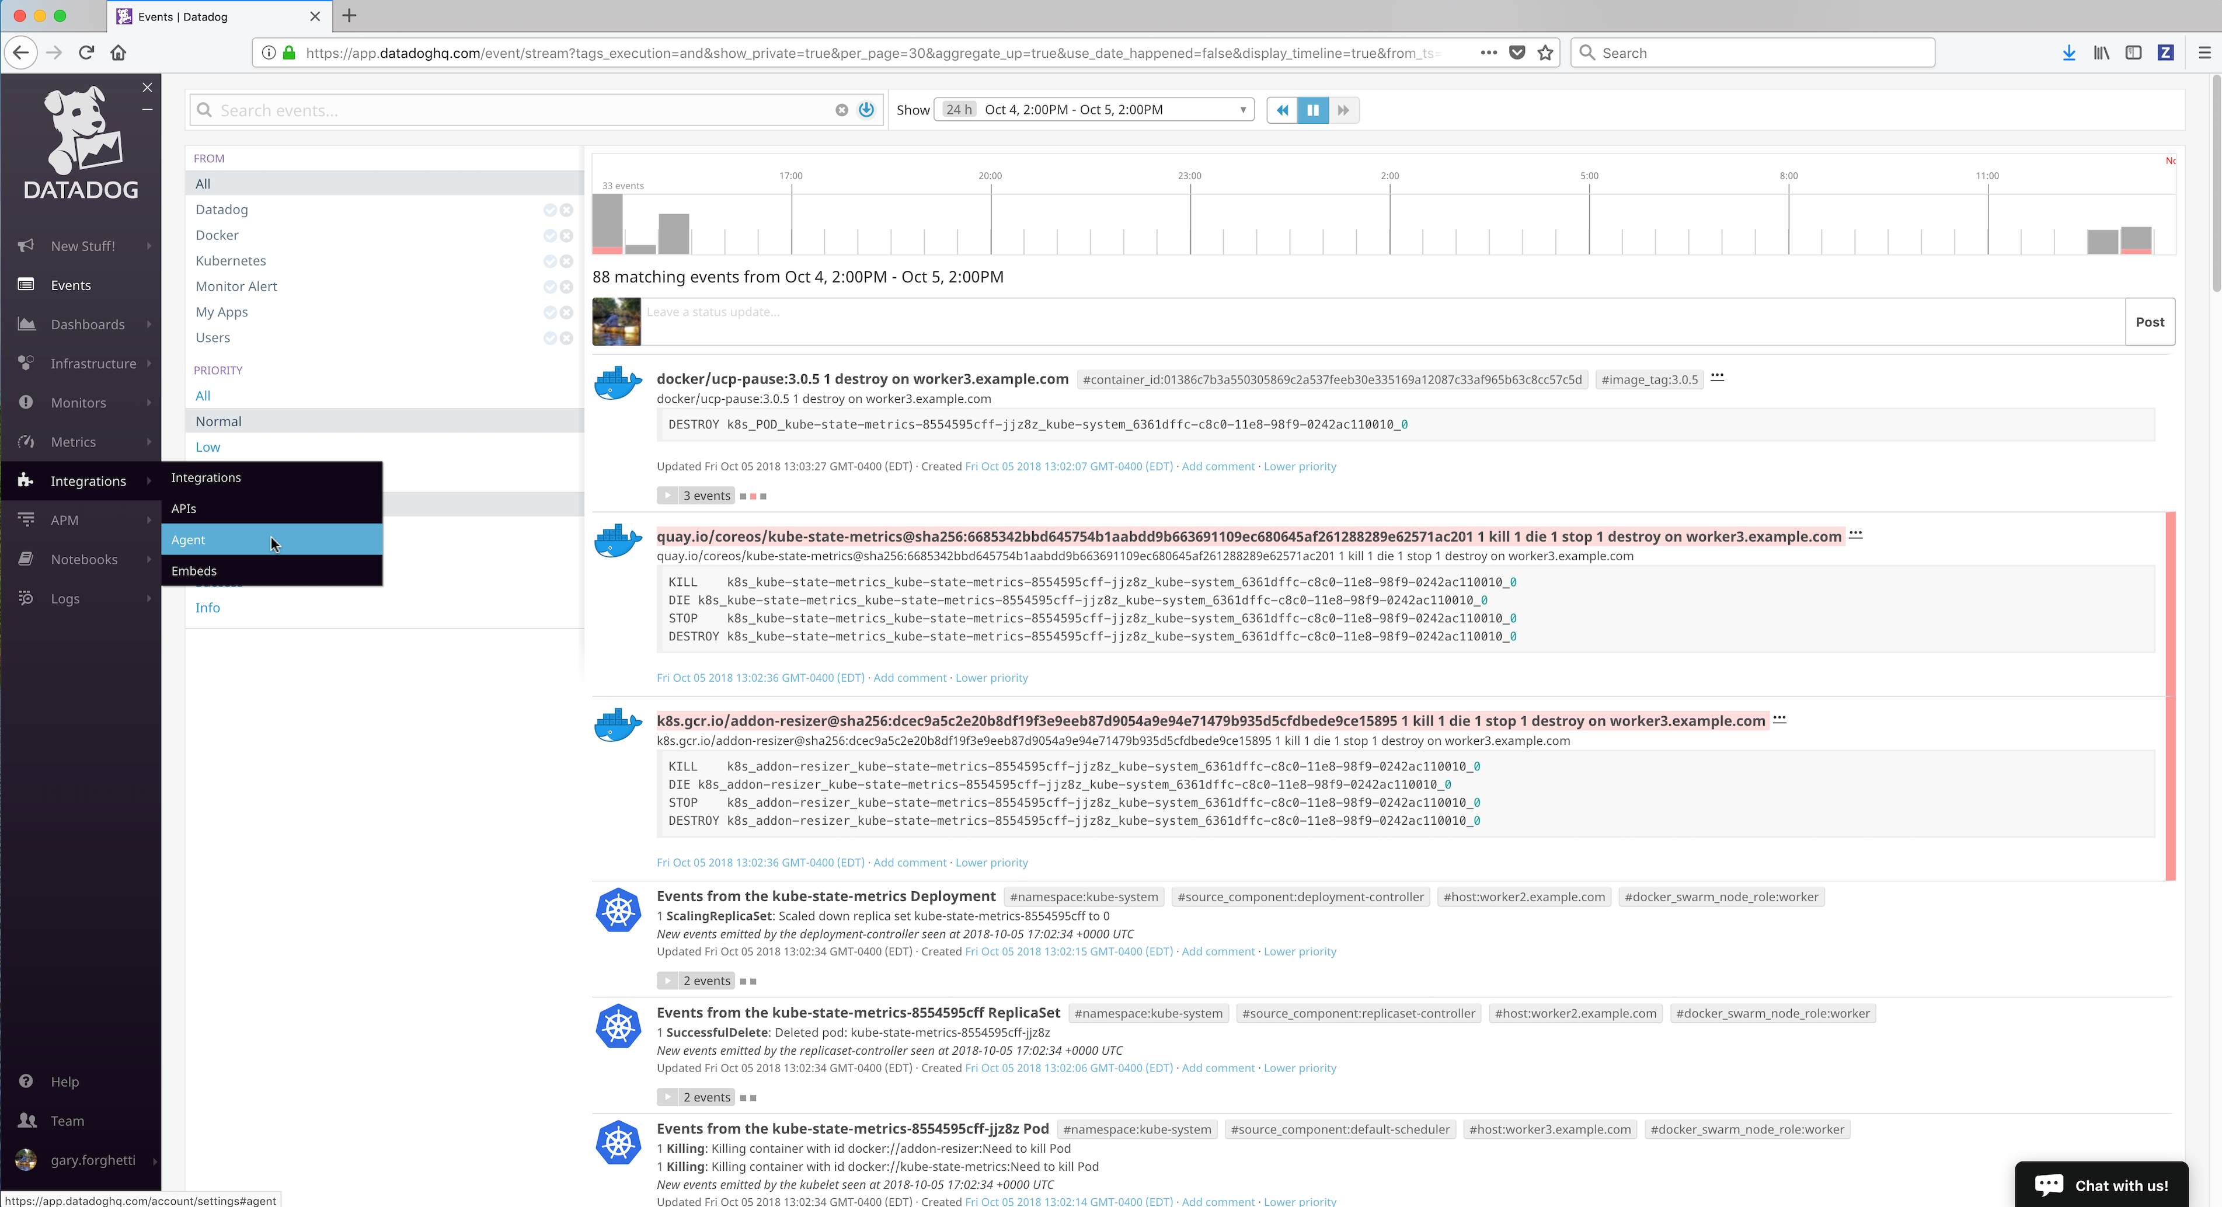Click the Post button
The height and width of the screenshot is (1207, 2222).
coord(2150,322)
